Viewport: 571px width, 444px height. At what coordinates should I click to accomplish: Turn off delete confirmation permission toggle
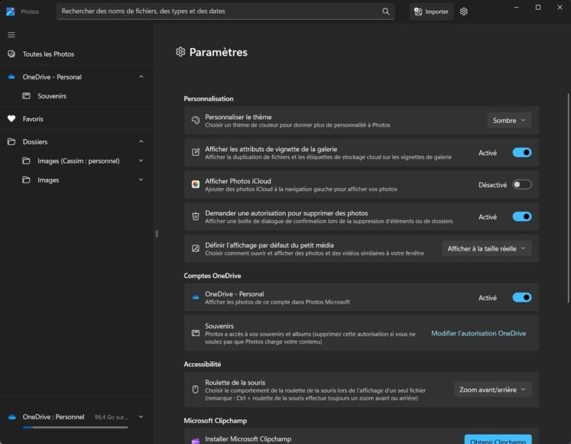point(522,216)
